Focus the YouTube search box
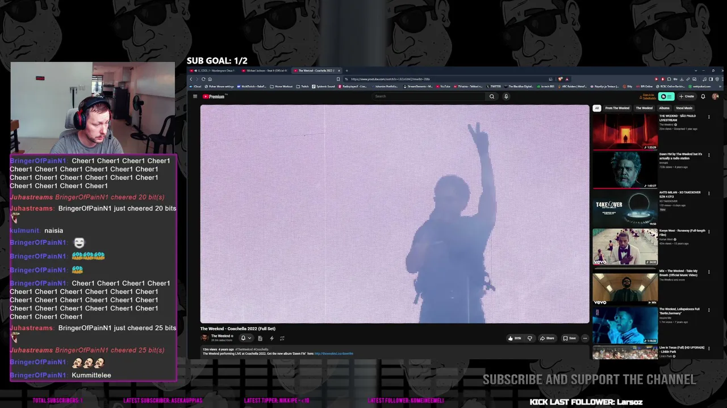This screenshot has height=408, width=727. [429, 96]
